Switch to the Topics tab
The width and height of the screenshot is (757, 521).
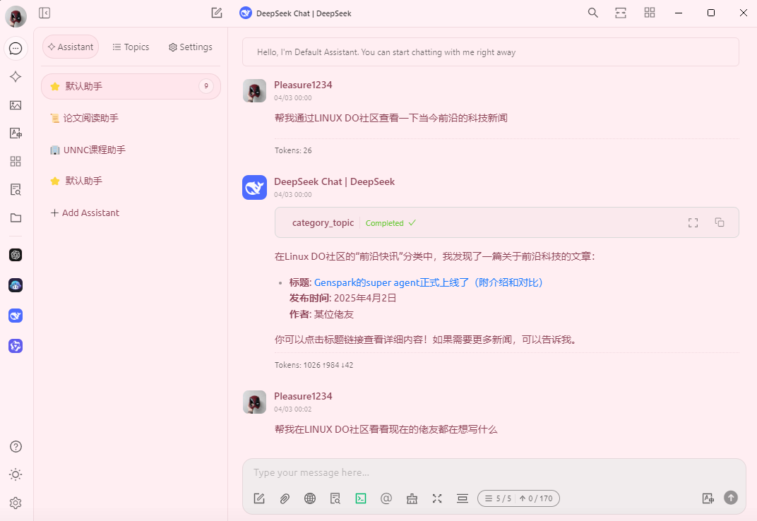click(x=131, y=47)
